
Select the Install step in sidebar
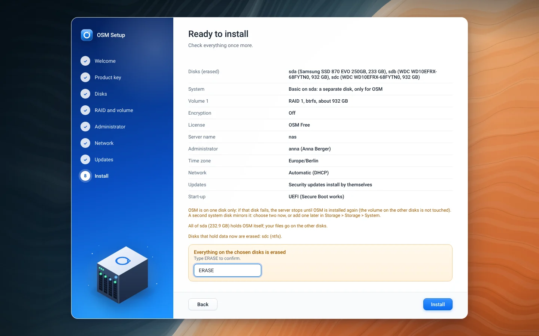pos(101,176)
